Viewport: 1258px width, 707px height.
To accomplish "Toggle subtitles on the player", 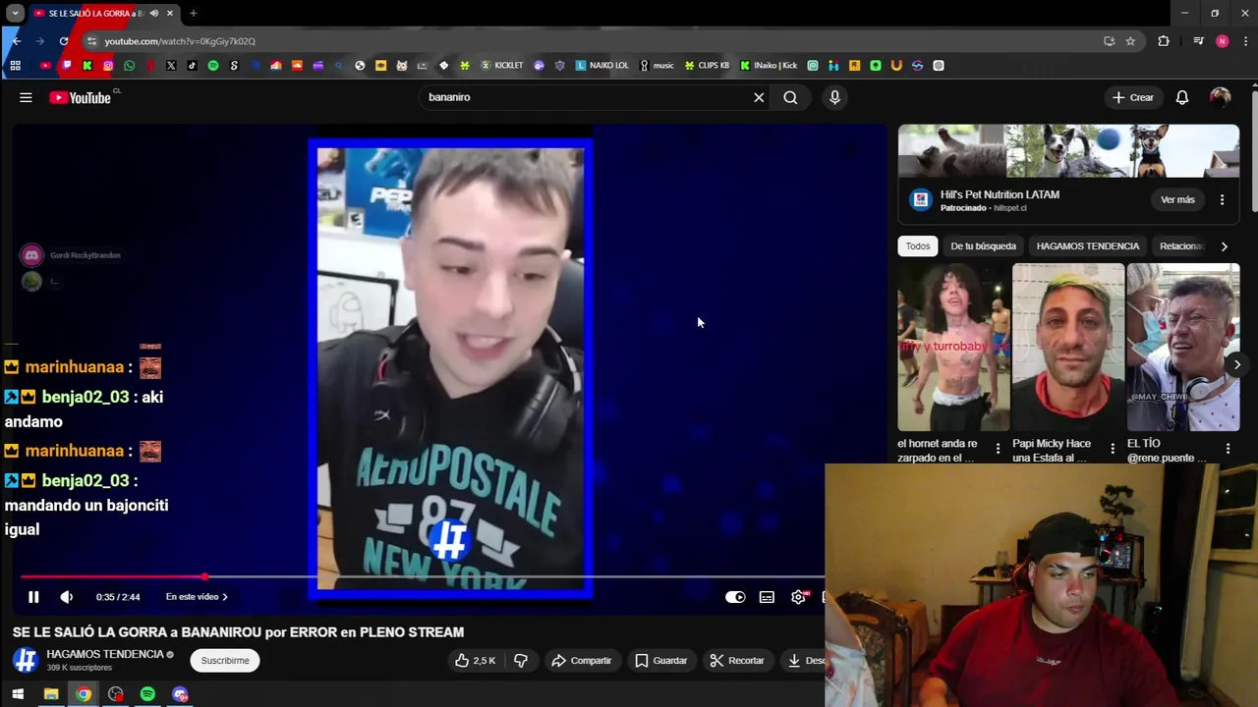I will click(x=767, y=597).
